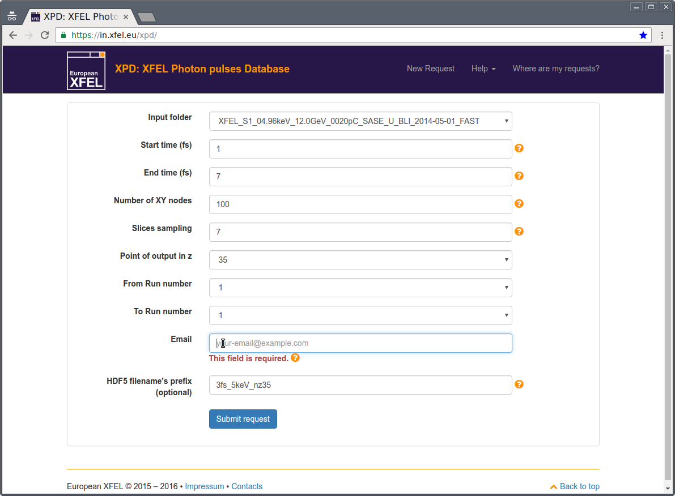Click the incognito mode icon

(x=12, y=16)
